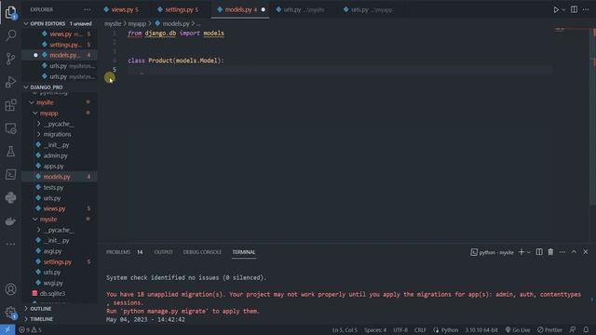Select Python interpreter 3.10.10 64-bit

(x=481, y=329)
